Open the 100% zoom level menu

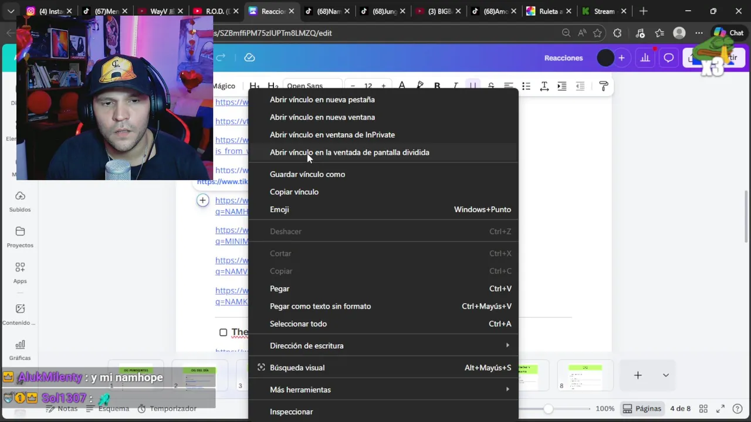click(x=605, y=409)
